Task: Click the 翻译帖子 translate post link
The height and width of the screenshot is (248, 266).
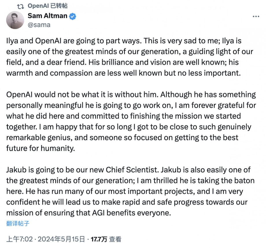Action: 18,224
